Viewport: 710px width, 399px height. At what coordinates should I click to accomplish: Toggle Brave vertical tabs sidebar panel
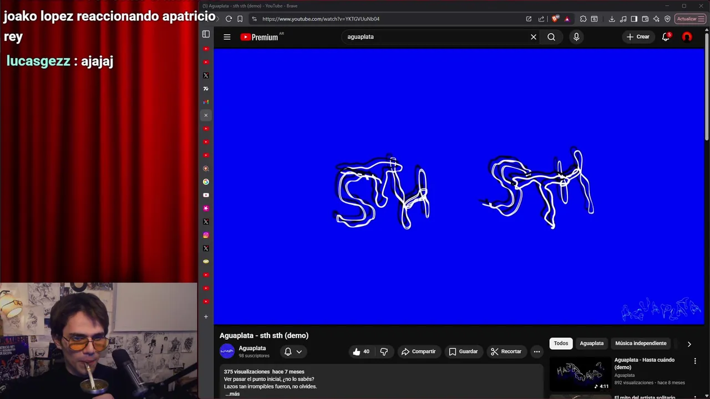[206, 34]
